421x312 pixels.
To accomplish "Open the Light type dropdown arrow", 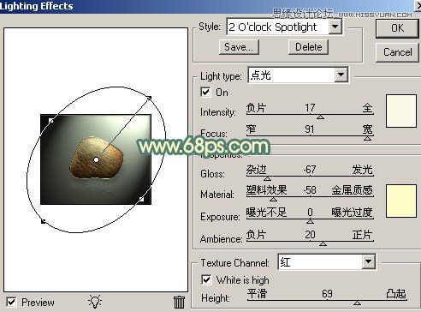I will pos(341,75).
